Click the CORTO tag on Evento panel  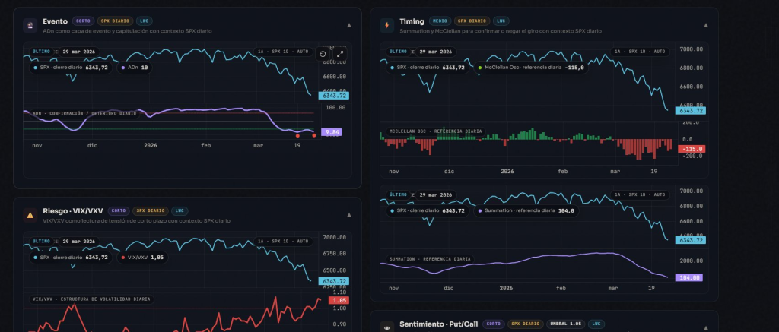84,21
